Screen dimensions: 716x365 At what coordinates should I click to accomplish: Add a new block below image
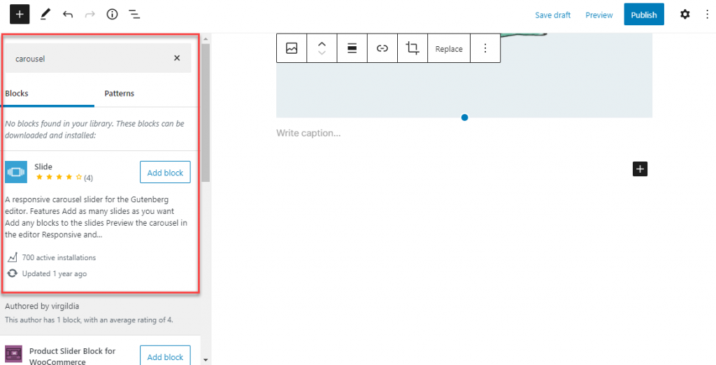pyautogui.click(x=640, y=169)
